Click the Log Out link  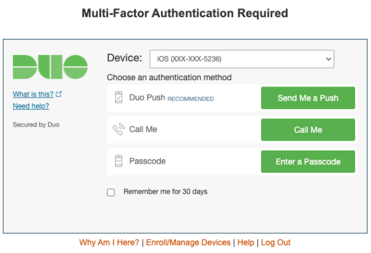pyautogui.click(x=276, y=243)
